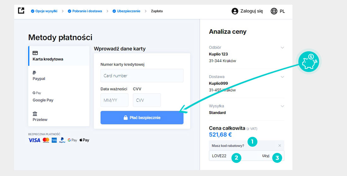347x176 pixels.
Task: Click the Płać bezpiecznie button
Action: pos(142,118)
